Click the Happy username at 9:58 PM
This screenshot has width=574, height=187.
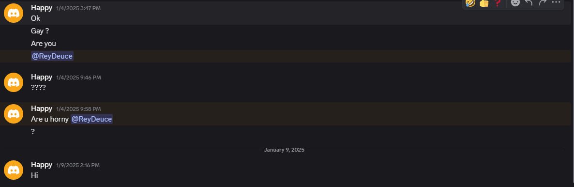click(42, 109)
